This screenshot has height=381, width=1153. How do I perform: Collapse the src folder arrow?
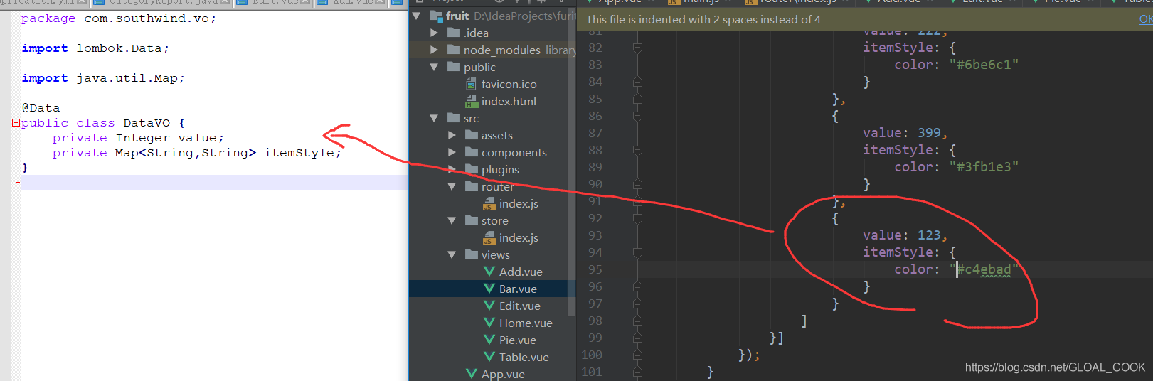tap(434, 118)
